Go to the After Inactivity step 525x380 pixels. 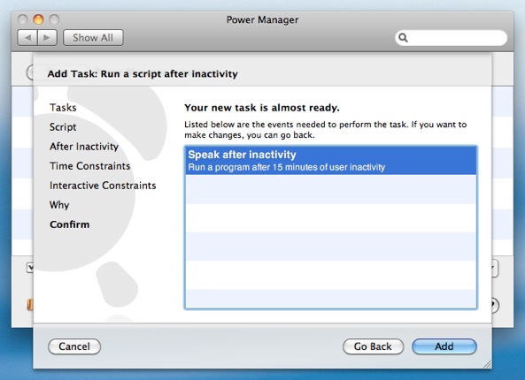84,147
